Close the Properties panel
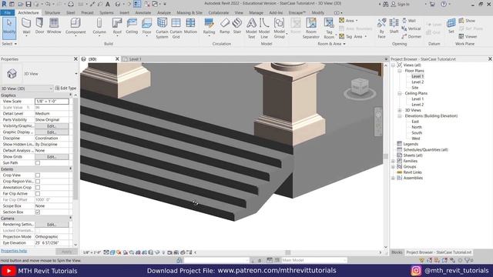493x277 pixels. 75,59
